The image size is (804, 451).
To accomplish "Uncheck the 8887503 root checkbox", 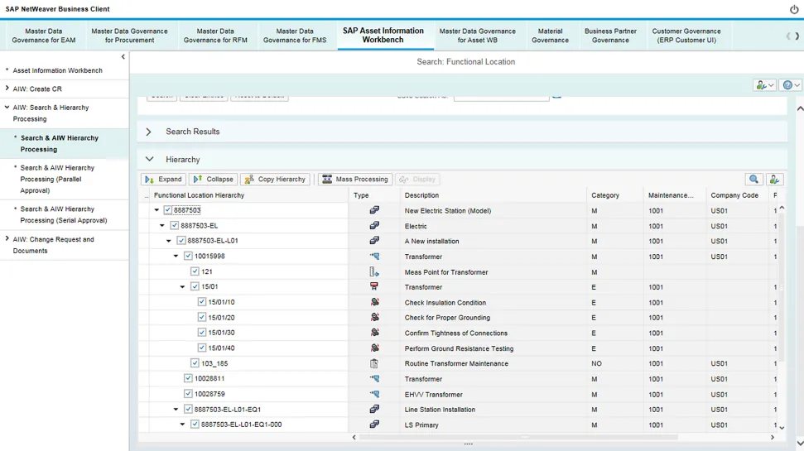I will point(168,210).
